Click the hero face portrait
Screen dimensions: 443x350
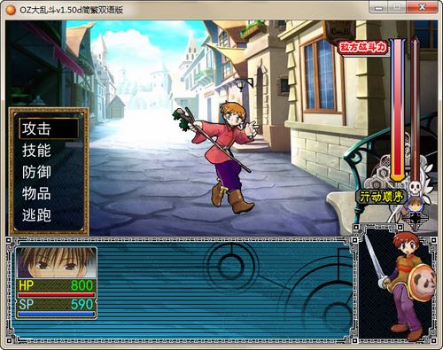pos(56,262)
